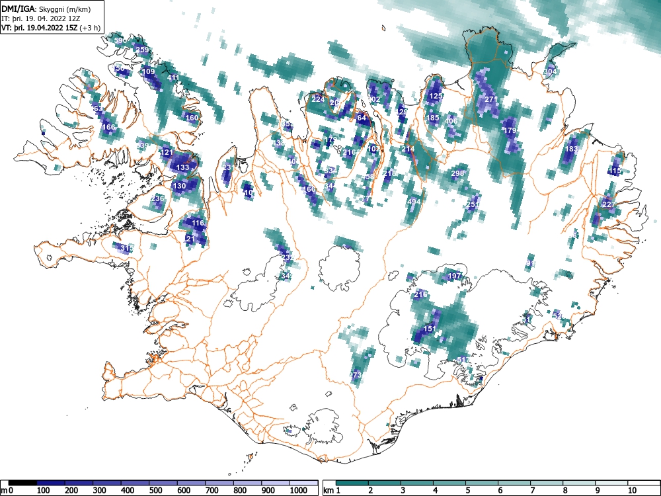Click the visibility value '185' on the map
The image size is (661, 496).
433,118
